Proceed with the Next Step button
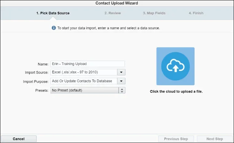Viewport: 234px width, 143px height. pos(215,139)
